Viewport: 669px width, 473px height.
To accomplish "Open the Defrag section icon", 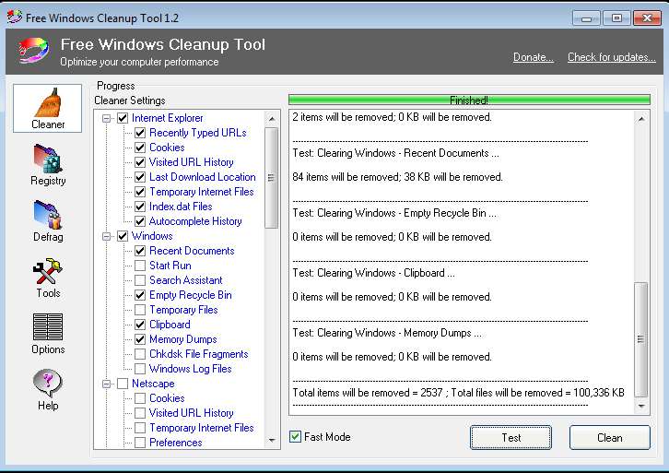I will click(48, 215).
